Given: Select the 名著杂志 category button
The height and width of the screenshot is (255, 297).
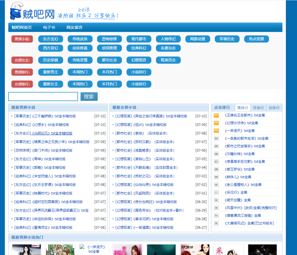Looking at the screenshot, I should tap(168, 48).
